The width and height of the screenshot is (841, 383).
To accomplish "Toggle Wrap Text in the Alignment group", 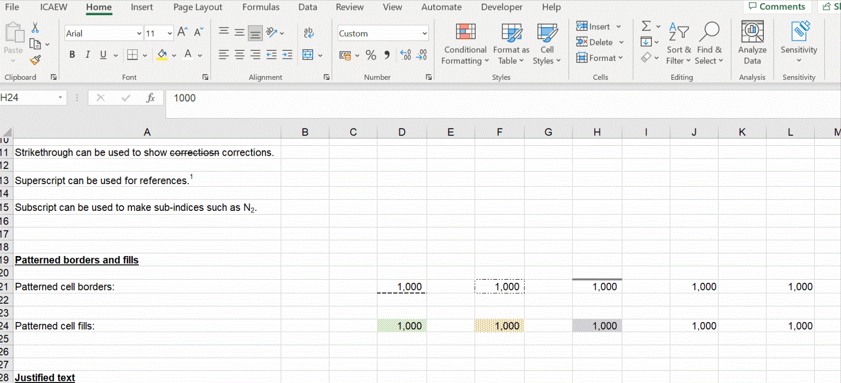I will (x=309, y=33).
